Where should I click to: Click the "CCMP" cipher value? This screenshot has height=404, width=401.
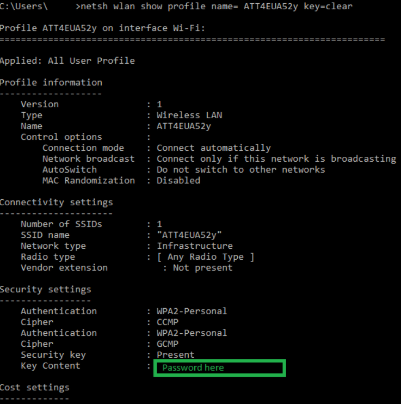[x=167, y=322]
